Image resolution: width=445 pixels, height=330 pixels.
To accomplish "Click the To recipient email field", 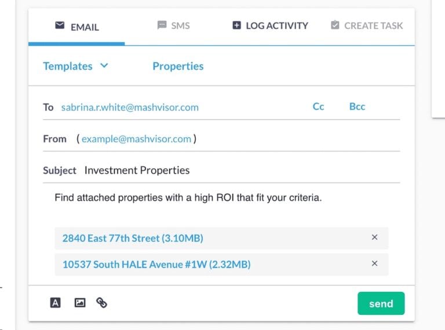I will pos(130,107).
